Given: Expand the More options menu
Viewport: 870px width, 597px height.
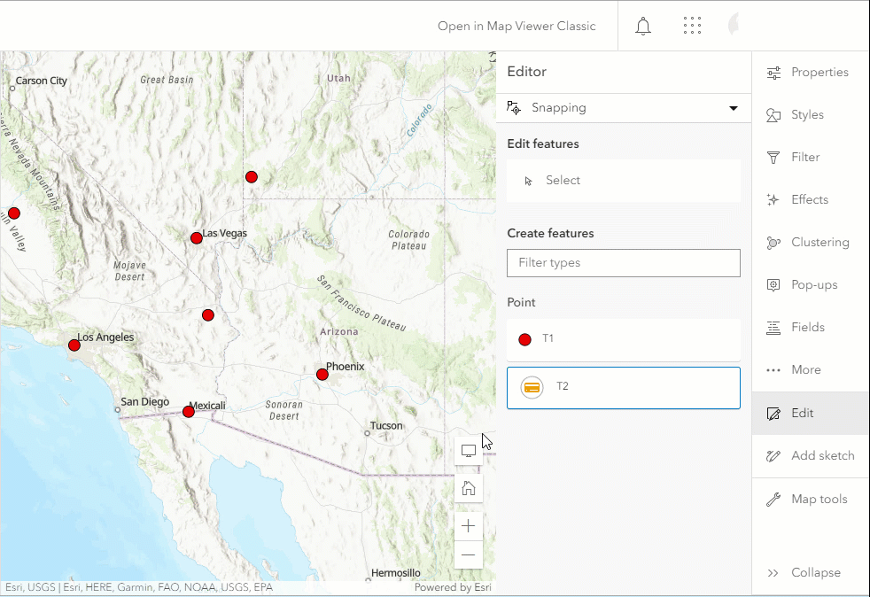Looking at the screenshot, I should pyautogui.click(x=810, y=370).
